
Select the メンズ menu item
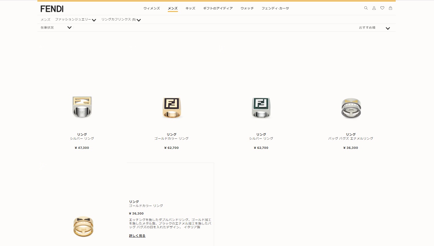(173, 9)
